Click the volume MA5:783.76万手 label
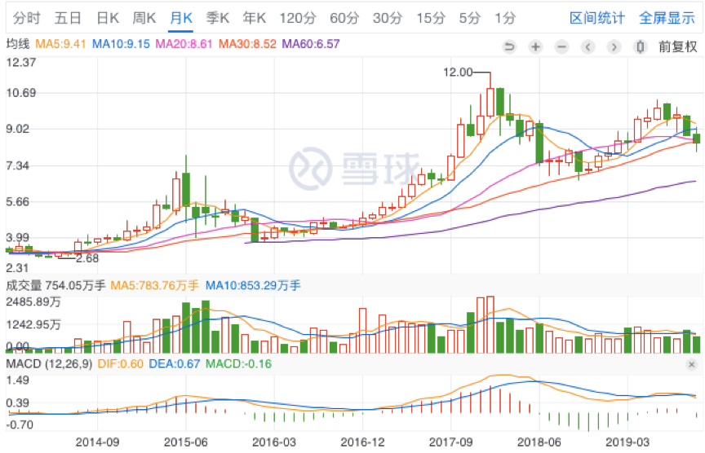 pyautogui.click(x=155, y=285)
